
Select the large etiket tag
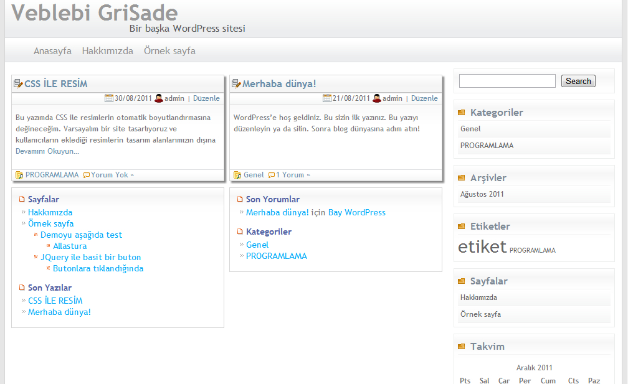(482, 247)
